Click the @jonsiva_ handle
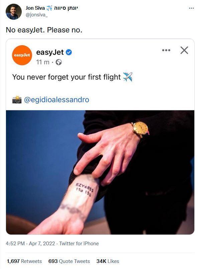 (x=37, y=15)
